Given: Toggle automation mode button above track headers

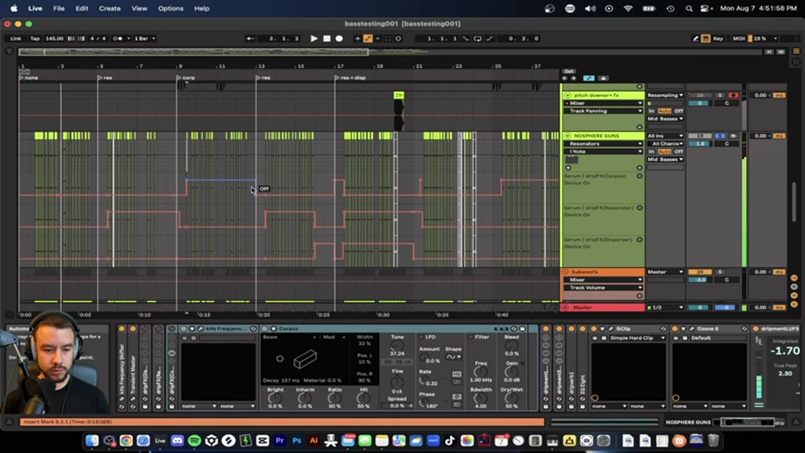Looking at the screenshot, I should (589, 78).
